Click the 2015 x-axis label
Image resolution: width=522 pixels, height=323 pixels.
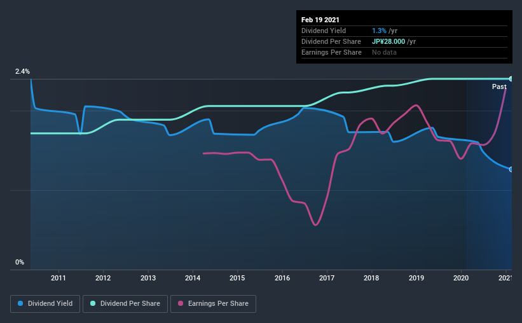click(237, 278)
